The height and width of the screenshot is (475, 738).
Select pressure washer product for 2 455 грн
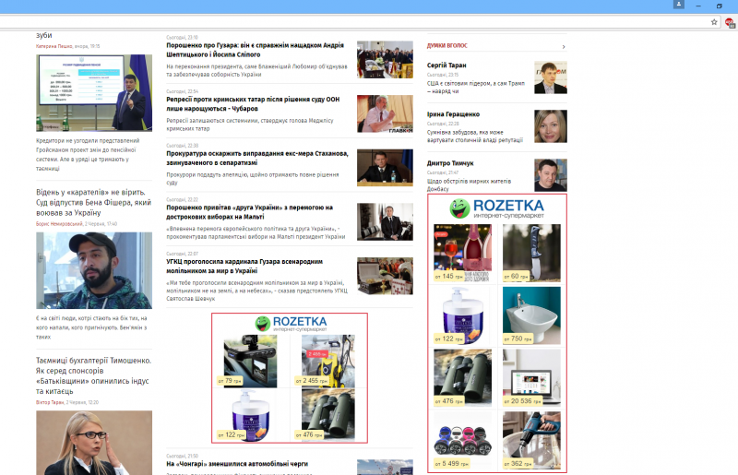[x=328, y=361]
